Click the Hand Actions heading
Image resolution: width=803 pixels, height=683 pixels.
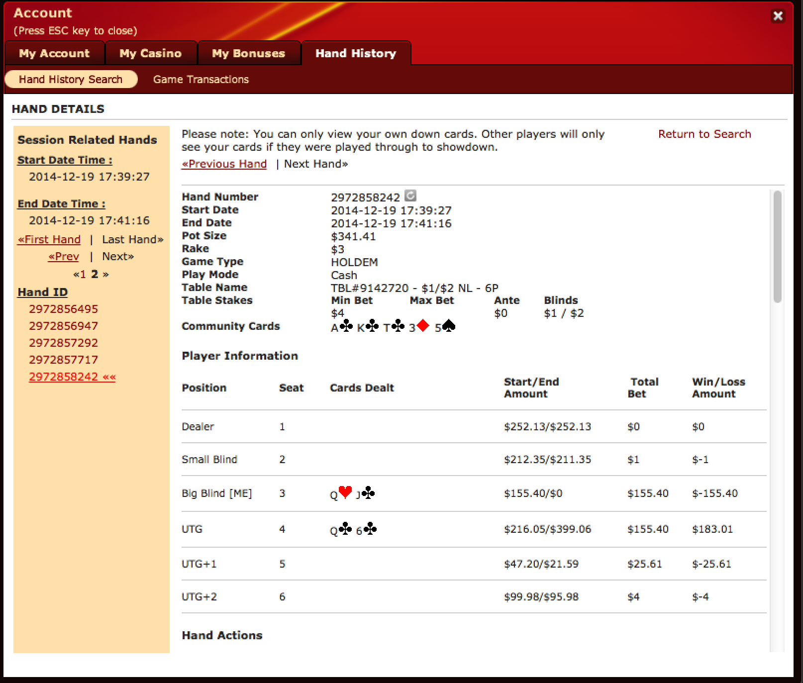pyautogui.click(x=222, y=635)
